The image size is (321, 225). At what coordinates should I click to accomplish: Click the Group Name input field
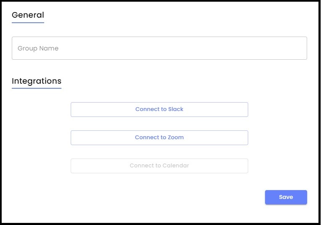click(159, 48)
